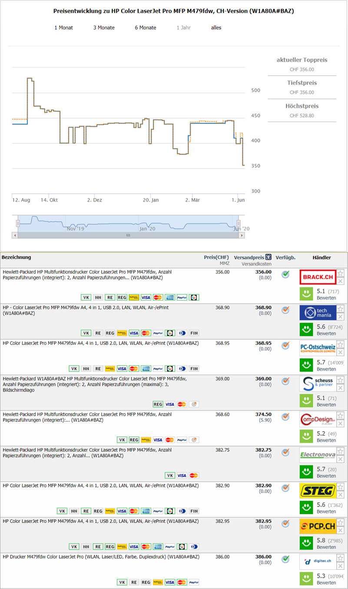Hide the tech mania merchant using X icon
This screenshot has width=348, height=589.
341,317
